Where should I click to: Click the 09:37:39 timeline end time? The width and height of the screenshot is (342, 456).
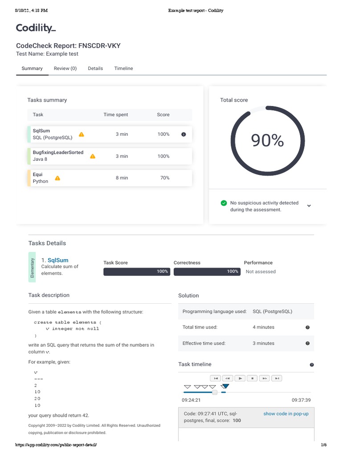pyautogui.click(x=301, y=400)
